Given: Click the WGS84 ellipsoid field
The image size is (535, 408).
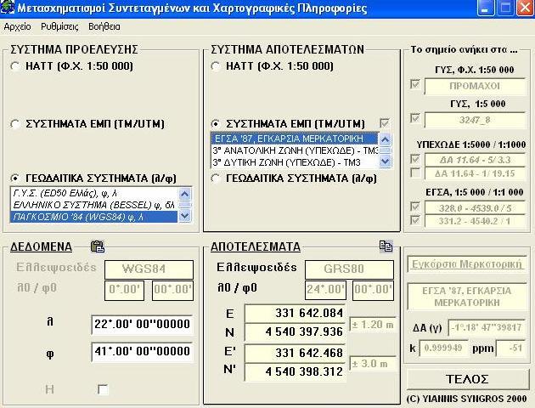Looking at the screenshot, I should click(149, 269).
